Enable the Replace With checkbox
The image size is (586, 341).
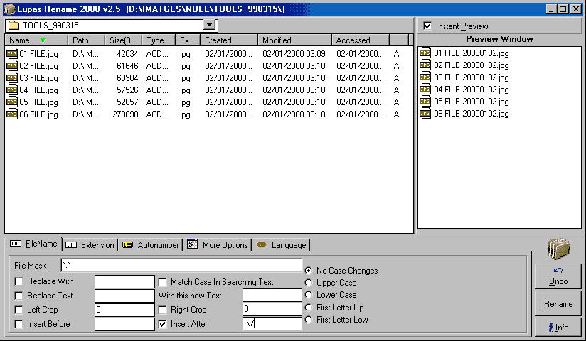click(18, 282)
